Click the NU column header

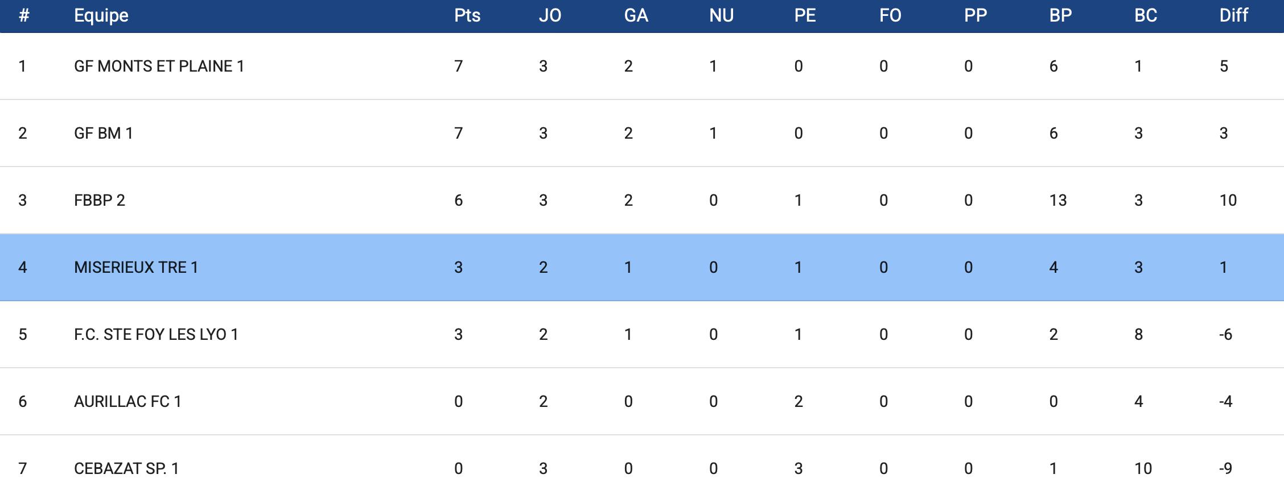[x=721, y=15]
